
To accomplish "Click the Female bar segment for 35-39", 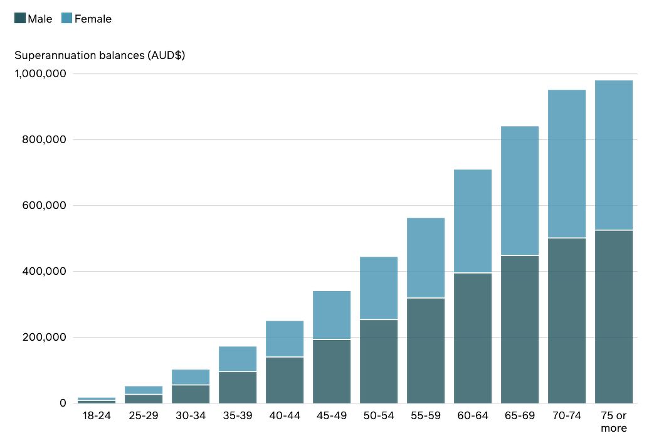I will (x=238, y=359).
